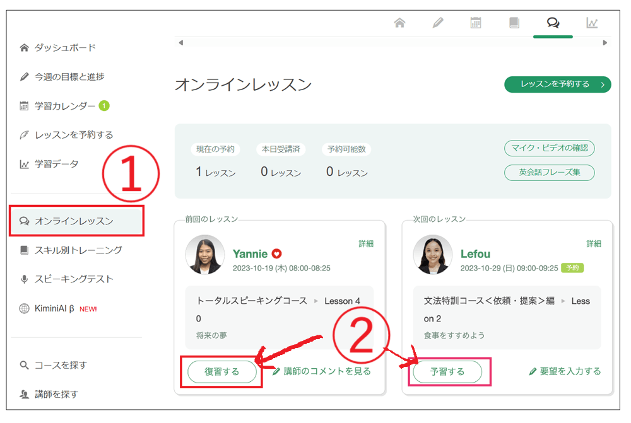Open the chart icon in top navigation
631x423 pixels.
point(592,23)
